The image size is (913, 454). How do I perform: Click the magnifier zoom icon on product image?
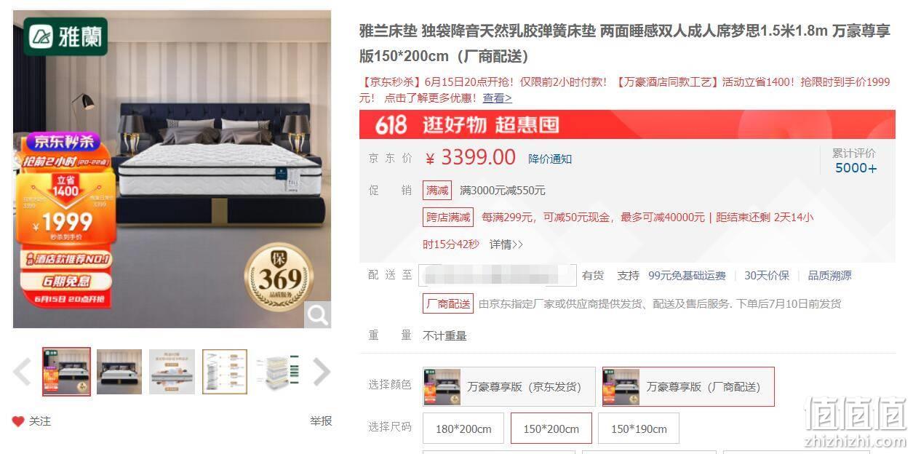(x=317, y=314)
